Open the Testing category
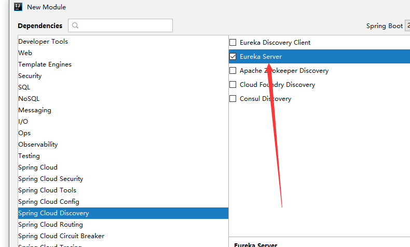This screenshot has height=247, width=410. pos(123,156)
